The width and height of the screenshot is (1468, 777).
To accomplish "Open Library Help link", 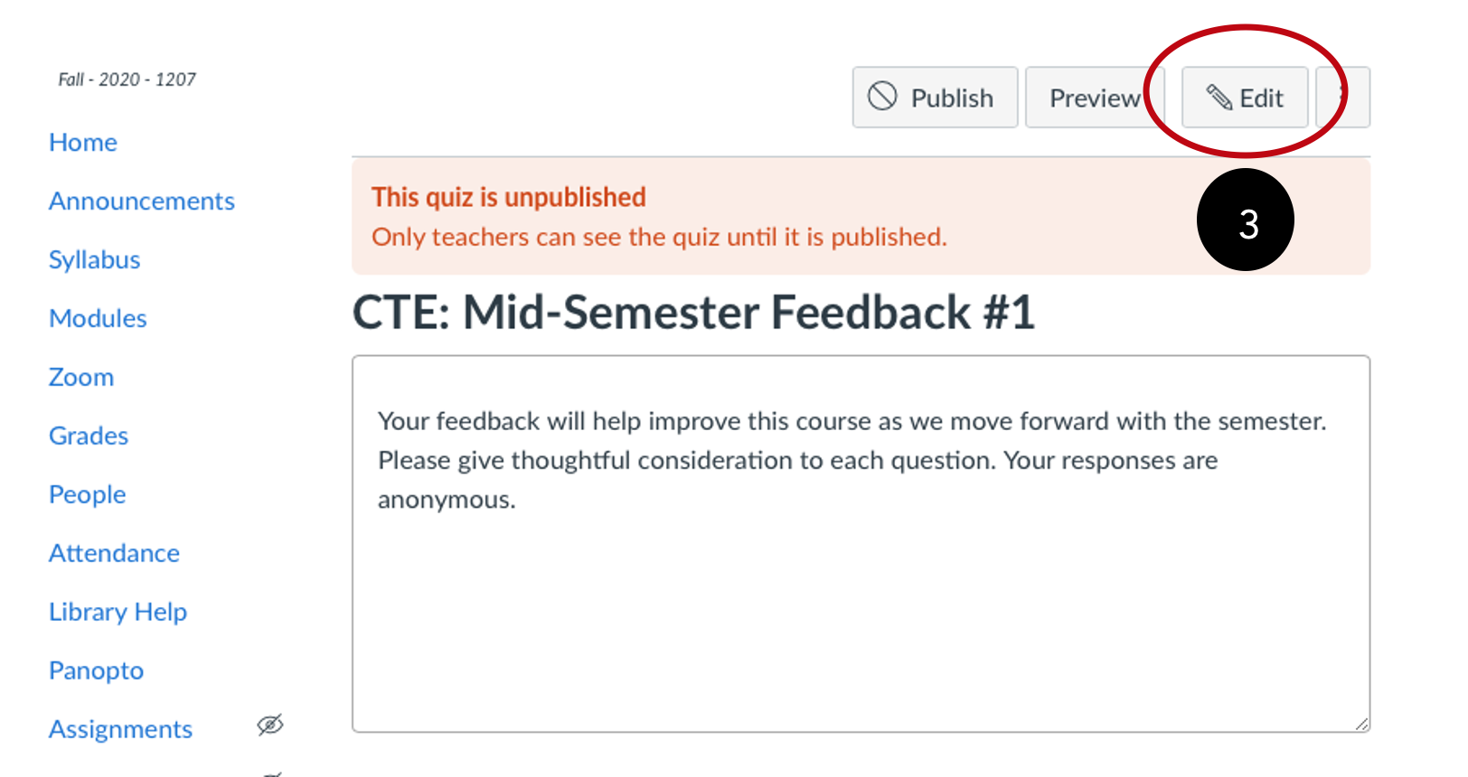I will (118, 612).
